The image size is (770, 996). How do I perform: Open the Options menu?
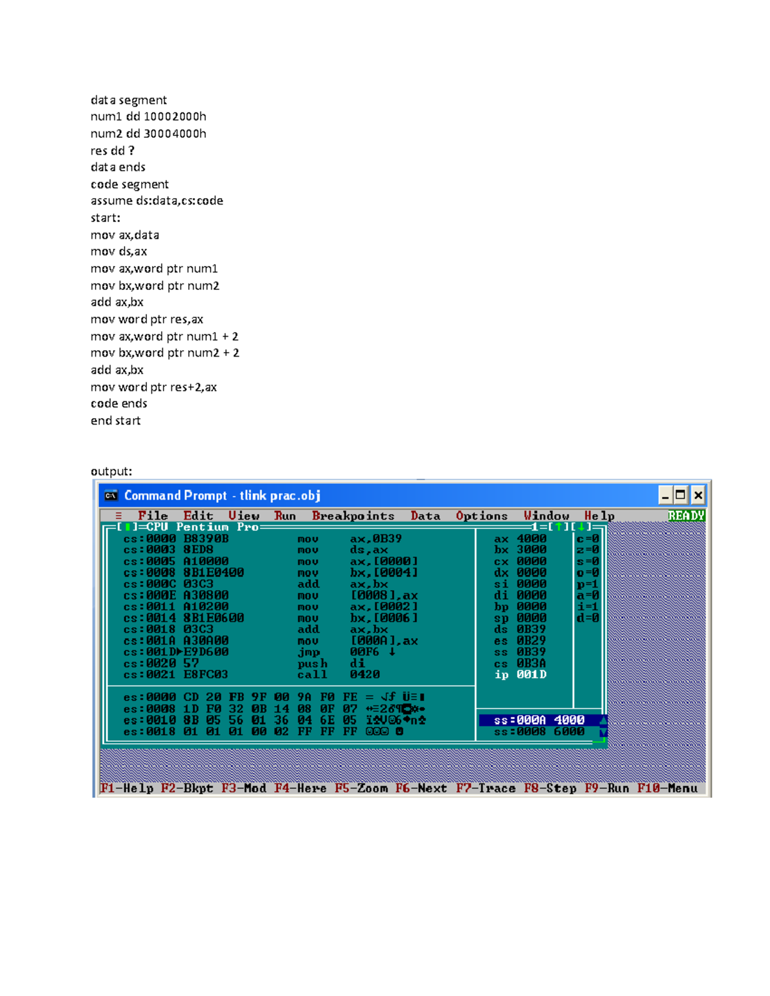click(x=482, y=516)
